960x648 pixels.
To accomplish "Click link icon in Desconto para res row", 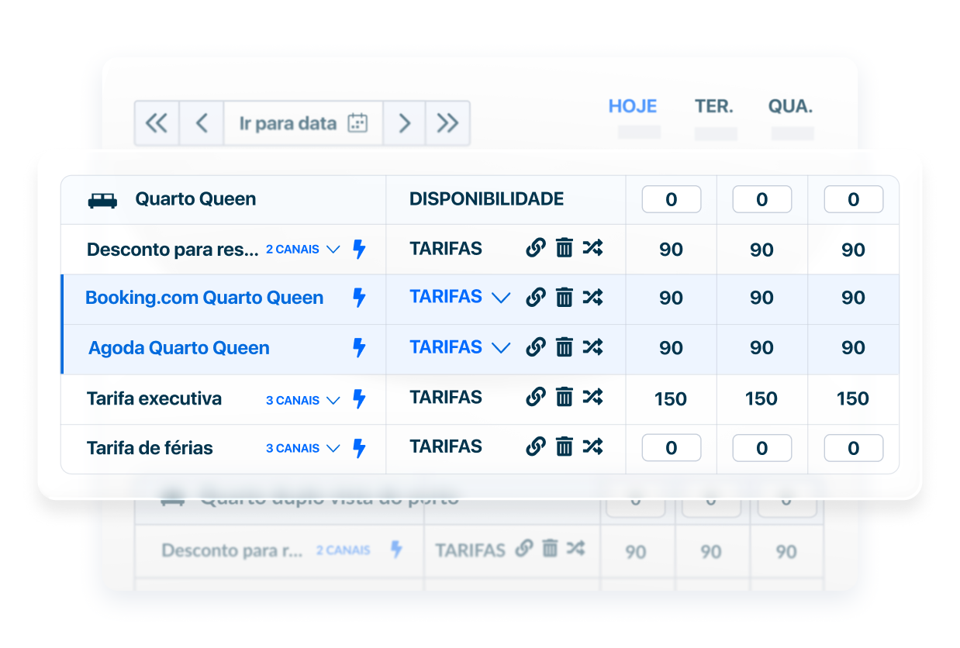I will 535,248.
